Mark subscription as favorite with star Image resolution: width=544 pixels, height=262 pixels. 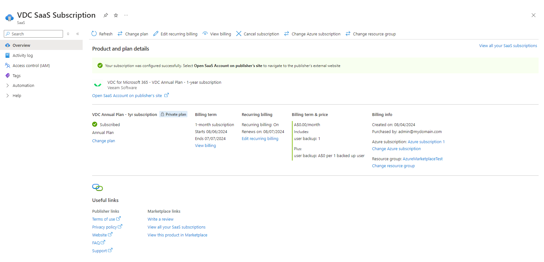(x=116, y=15)
